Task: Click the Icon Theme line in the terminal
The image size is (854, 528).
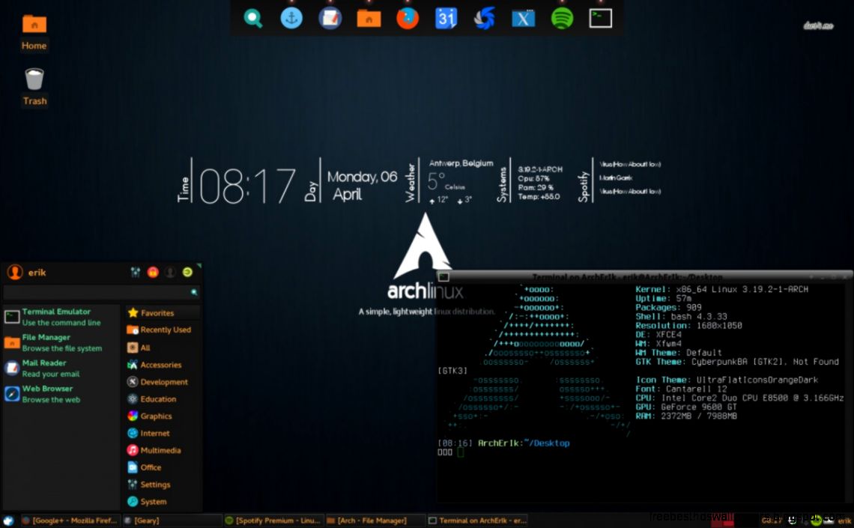Action: (x=727, y=380)
